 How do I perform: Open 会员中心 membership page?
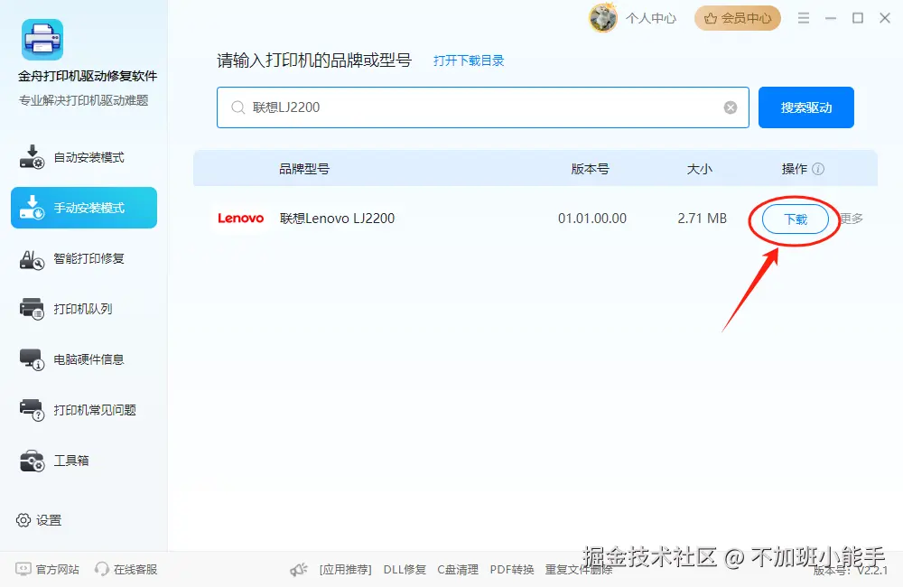pos(737,18)
